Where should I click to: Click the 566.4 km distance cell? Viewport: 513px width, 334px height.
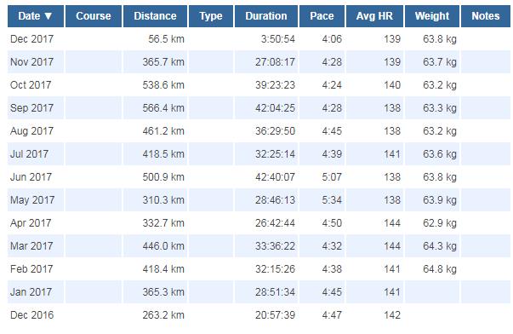pyautogui.click(x=155, y=108)
